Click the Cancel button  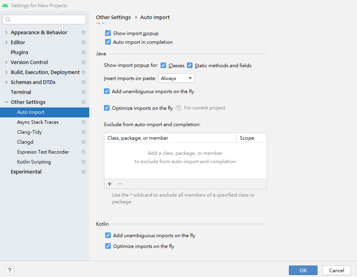click(336, 270)
